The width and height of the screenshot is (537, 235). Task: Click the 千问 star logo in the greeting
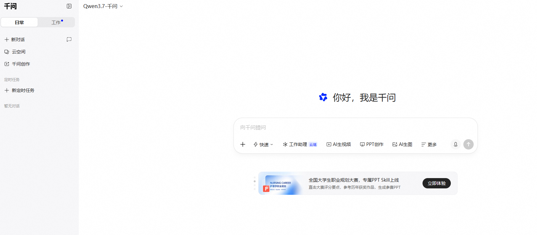pyautogui.click(x=323, y=97)
